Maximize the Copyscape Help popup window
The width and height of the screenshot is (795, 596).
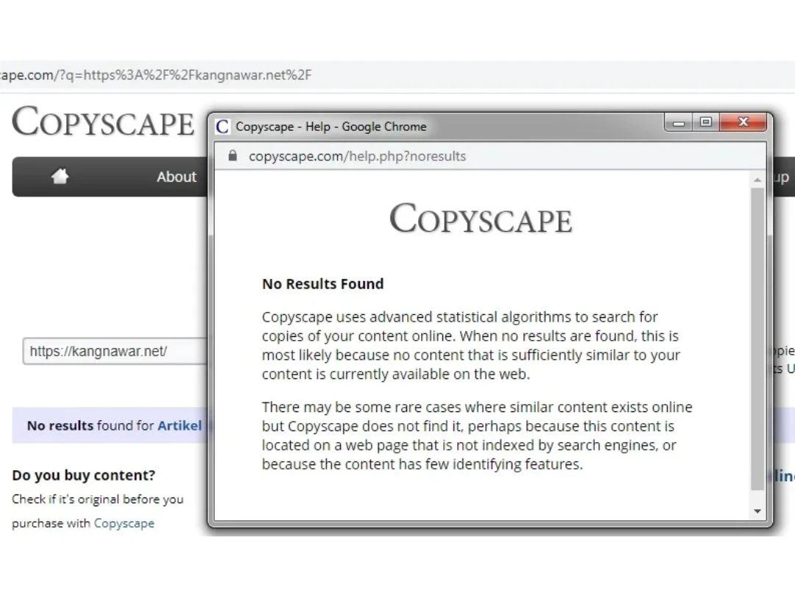point(706,122)
